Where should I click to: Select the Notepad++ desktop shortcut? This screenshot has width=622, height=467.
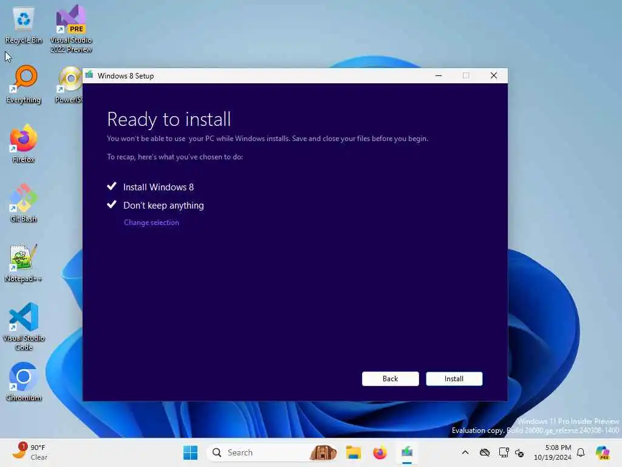[24, 263]
